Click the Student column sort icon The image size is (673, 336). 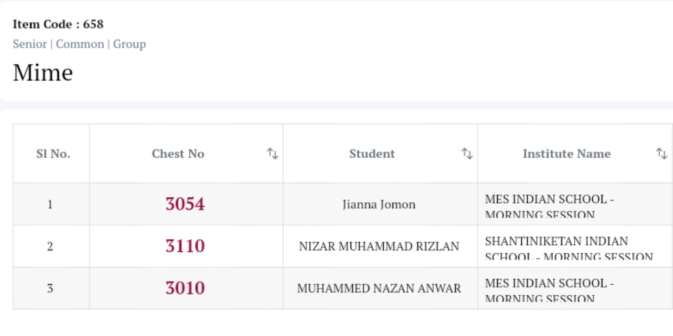click(467, 154)
